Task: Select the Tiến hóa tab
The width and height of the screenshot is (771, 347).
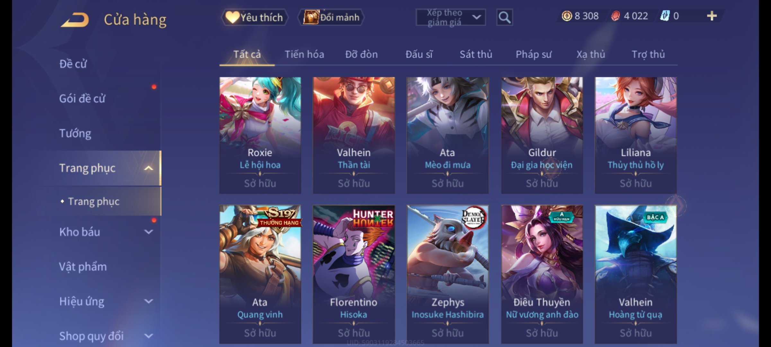Action: coord(304,54)
